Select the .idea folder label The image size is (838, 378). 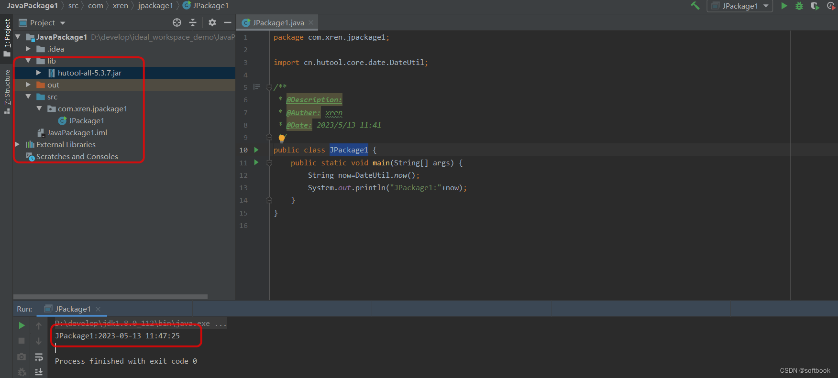(x=55, y=49)
